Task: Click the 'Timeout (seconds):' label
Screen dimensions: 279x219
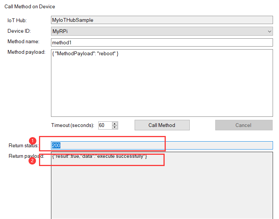Action: [x=73, y=125]
